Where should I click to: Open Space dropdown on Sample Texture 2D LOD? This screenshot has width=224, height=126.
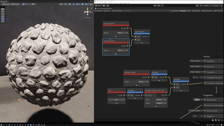(x=161, y=103)
